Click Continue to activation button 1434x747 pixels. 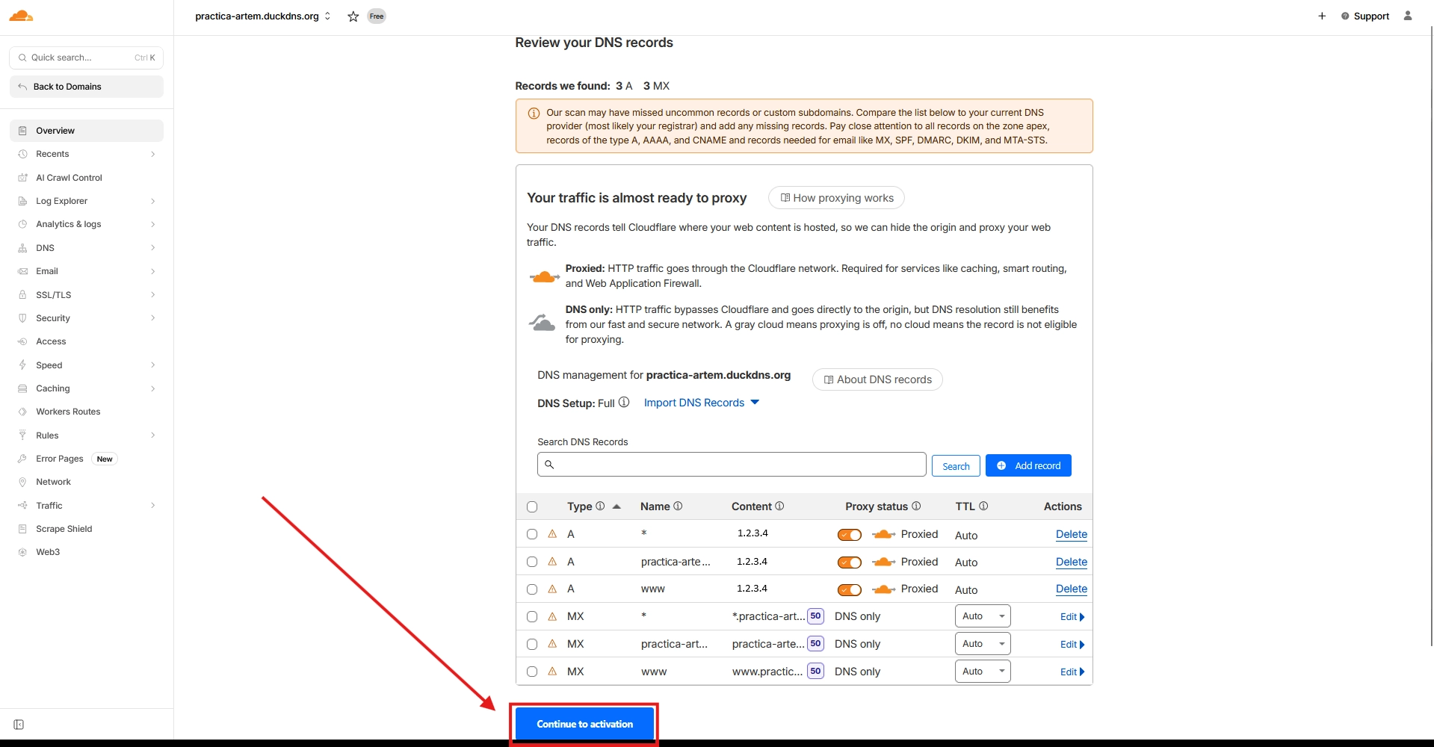click(x=584, y=724)
